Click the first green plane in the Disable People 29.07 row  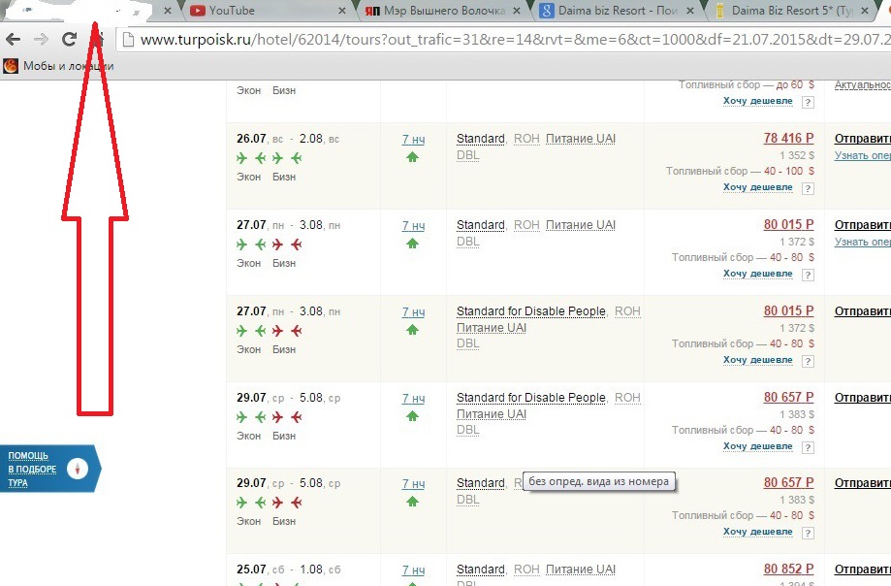tap(242, 417)
